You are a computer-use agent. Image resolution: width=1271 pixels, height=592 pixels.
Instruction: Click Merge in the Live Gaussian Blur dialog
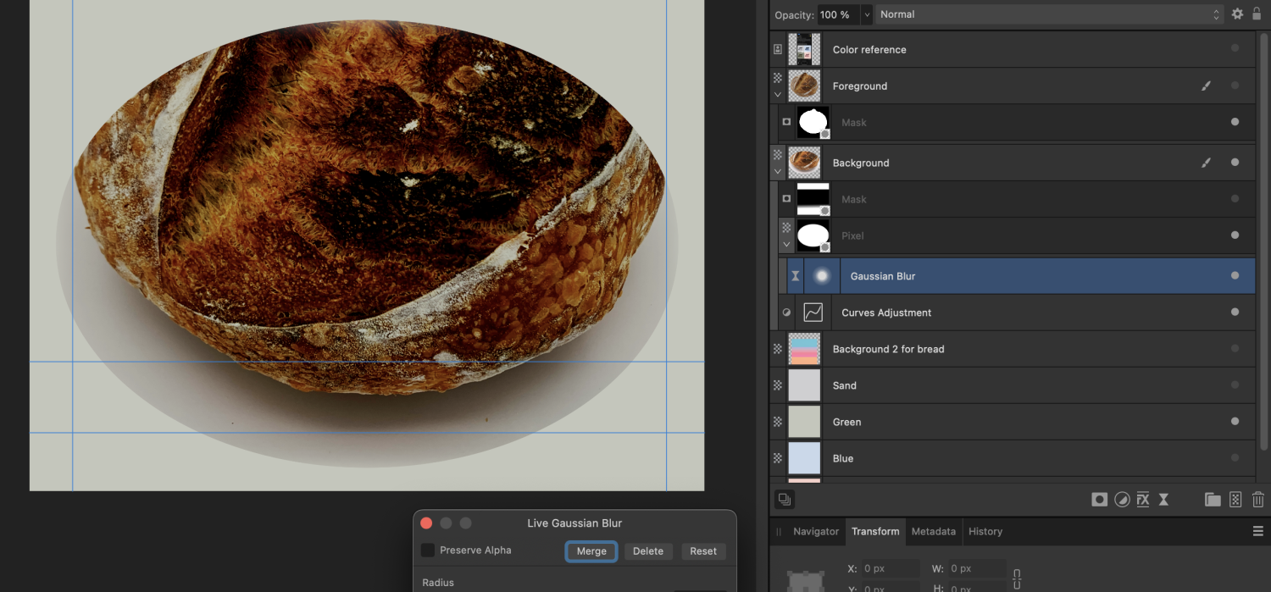tap(591, 551)
